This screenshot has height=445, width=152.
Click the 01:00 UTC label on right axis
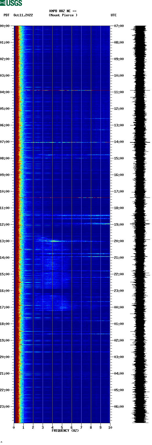119,324
